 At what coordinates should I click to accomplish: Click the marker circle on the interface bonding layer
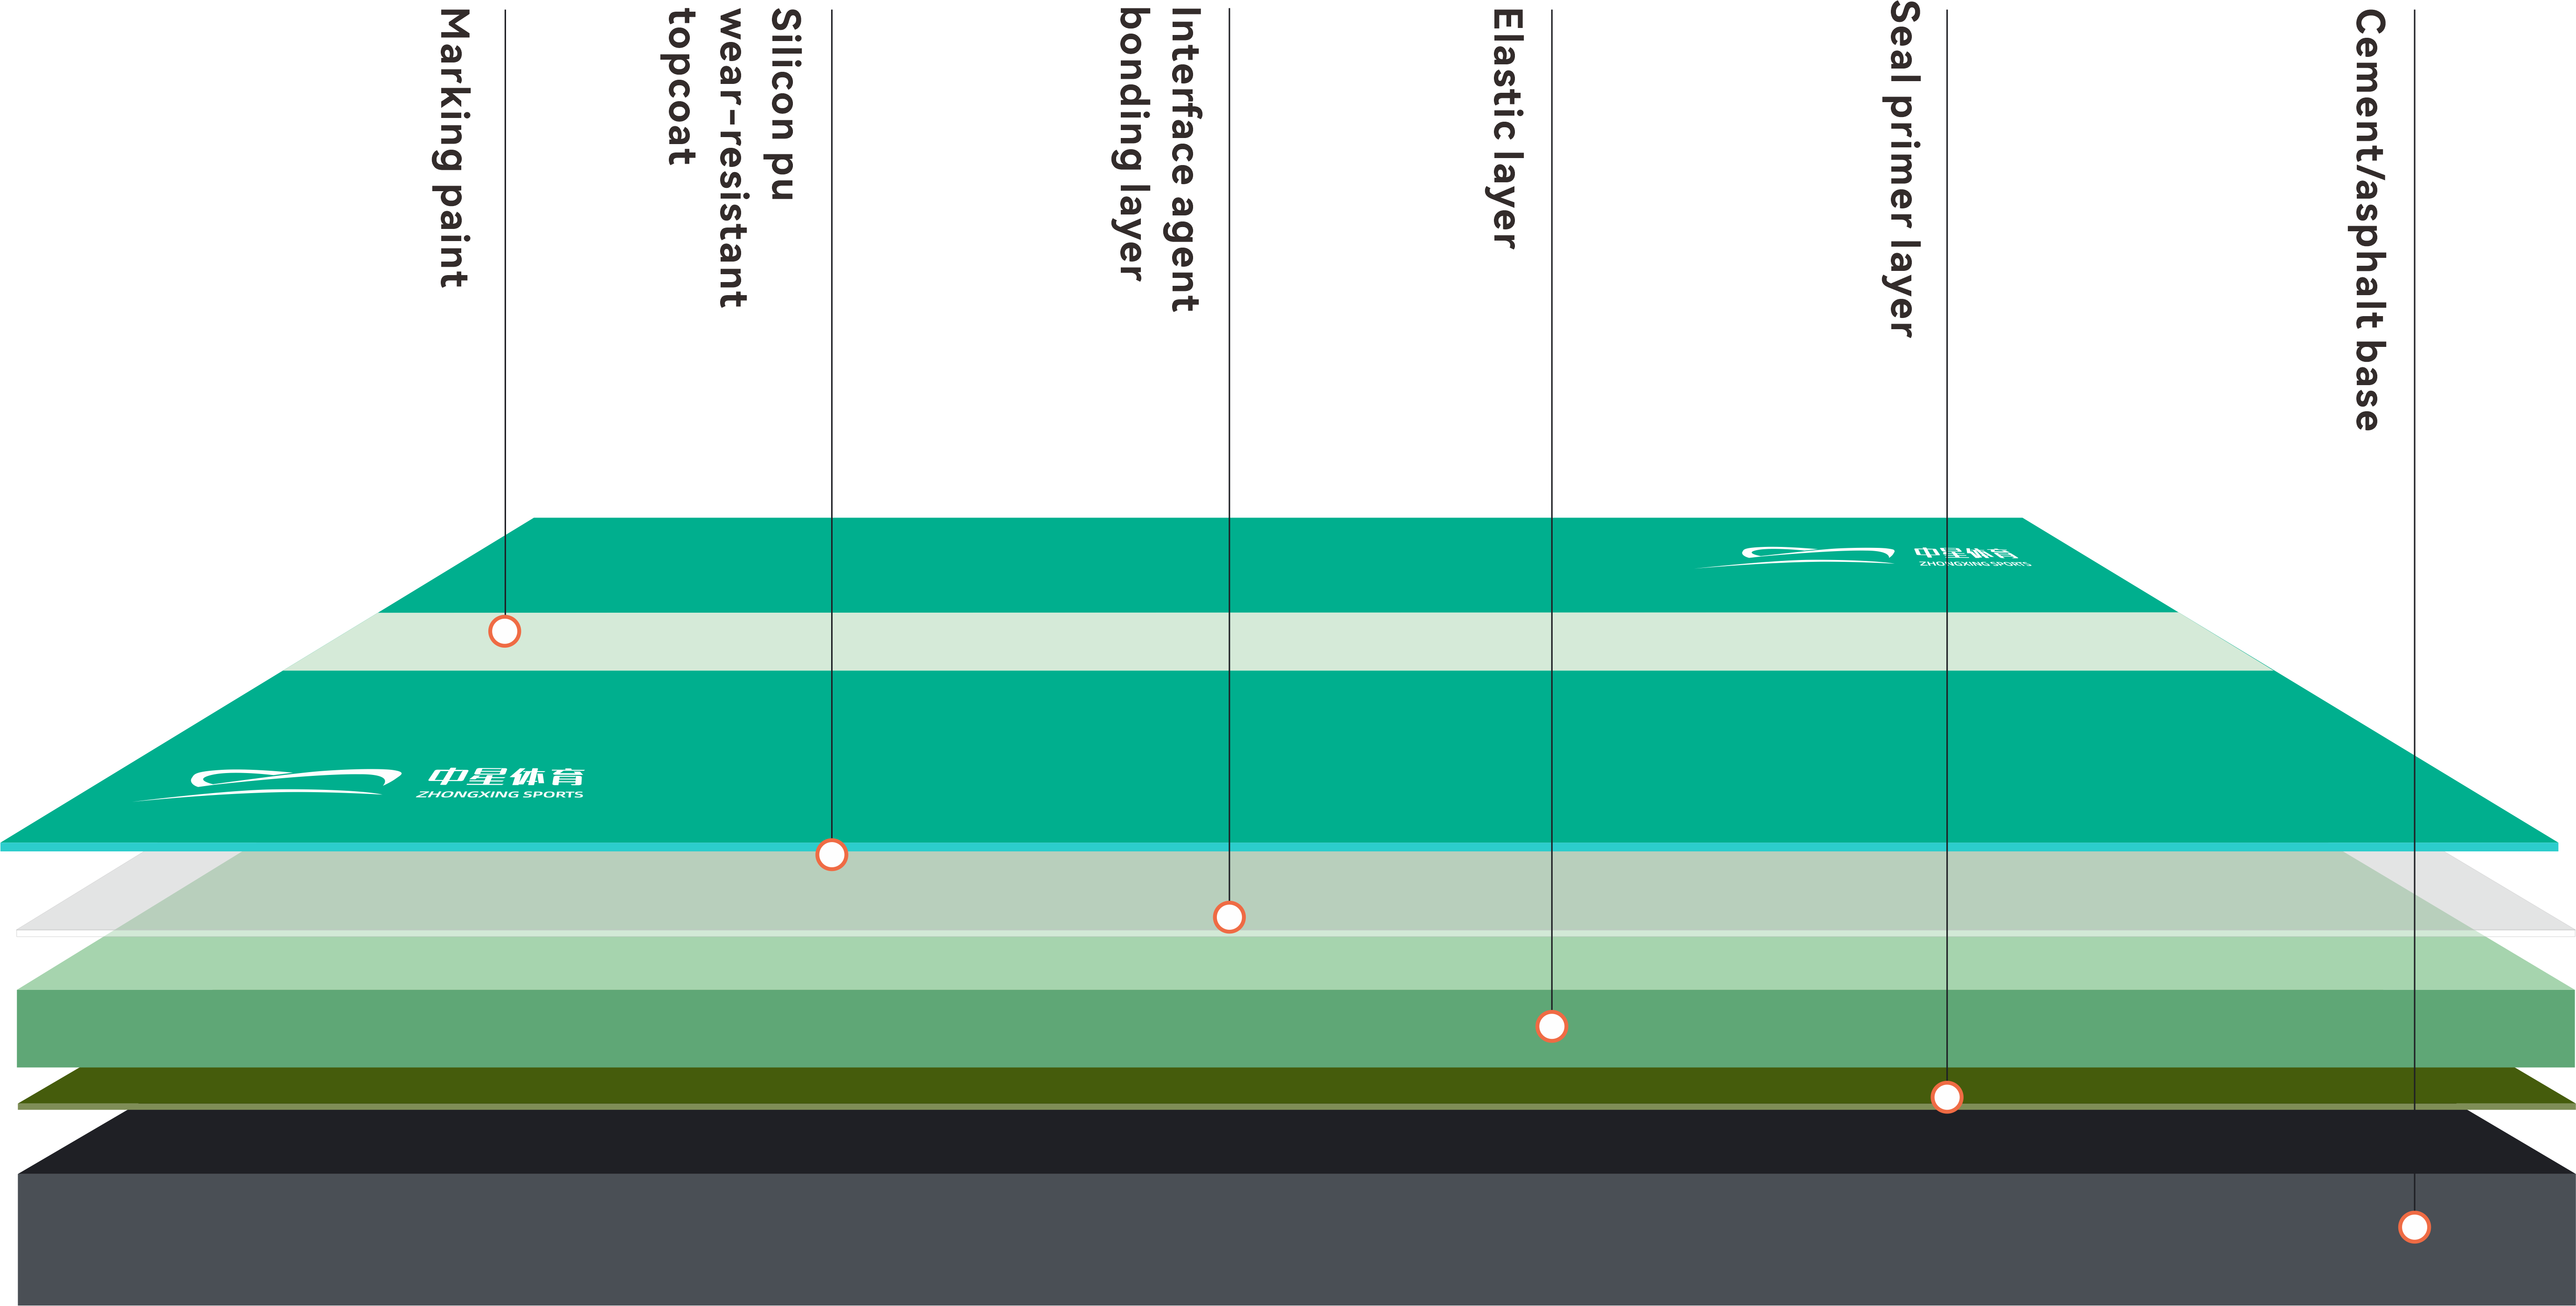pyautogui.click(x=1229, y=917)
